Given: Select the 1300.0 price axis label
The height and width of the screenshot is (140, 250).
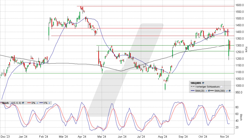Looking at the screenshot, I should click(x=240, y=45).
